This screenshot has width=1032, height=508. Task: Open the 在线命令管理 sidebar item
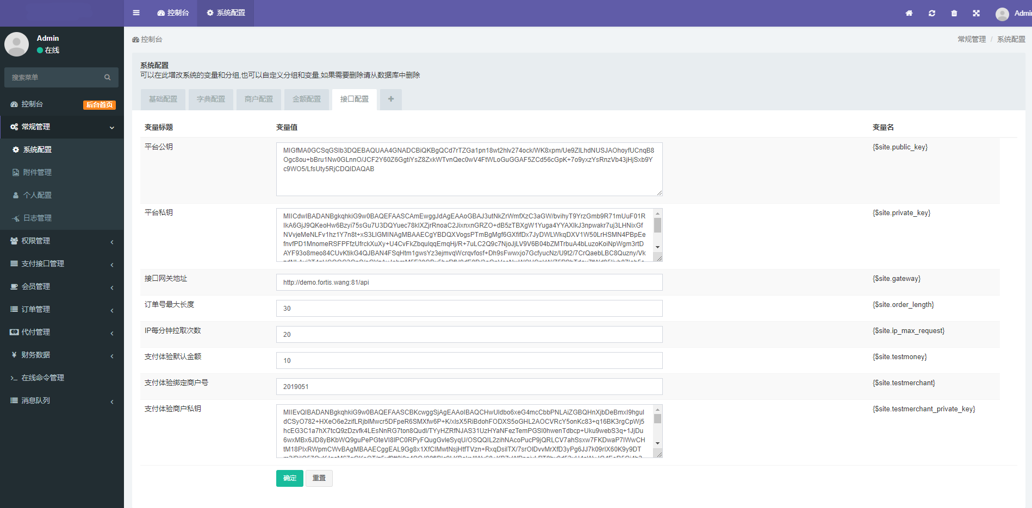click(x=42, y=378)
